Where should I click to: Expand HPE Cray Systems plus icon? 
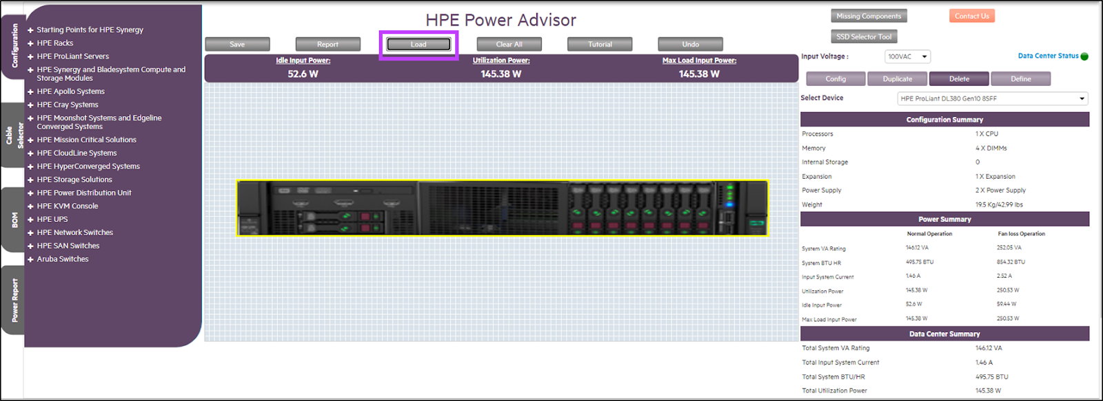[x=30, y=105]
